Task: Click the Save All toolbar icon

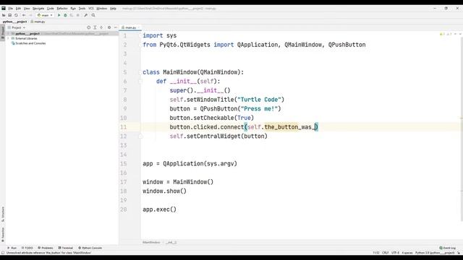Action: 9,15
